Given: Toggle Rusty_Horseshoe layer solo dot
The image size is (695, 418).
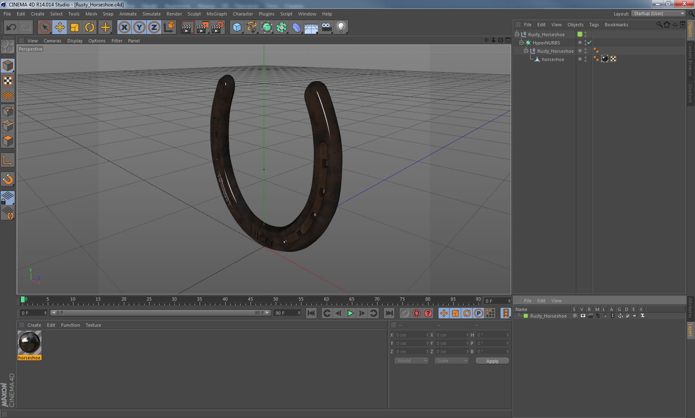Looking at the screenshot, I should tap(575, 316).
